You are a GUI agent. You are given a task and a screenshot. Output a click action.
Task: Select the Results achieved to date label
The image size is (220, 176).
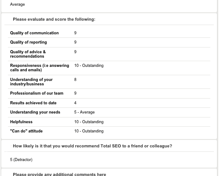pos(33,103)
